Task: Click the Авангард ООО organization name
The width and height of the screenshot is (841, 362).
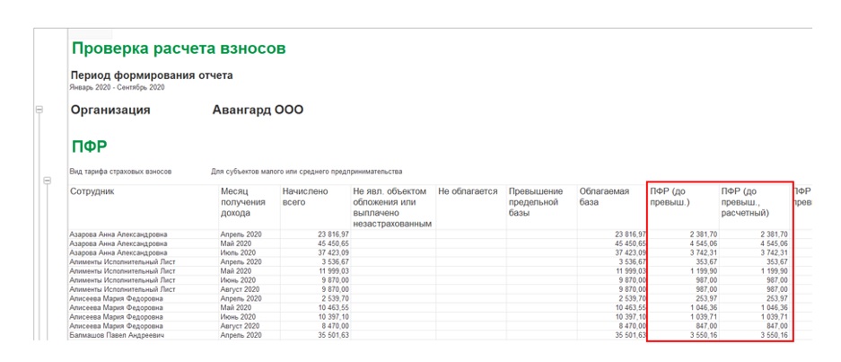Action: pos(258,110)
